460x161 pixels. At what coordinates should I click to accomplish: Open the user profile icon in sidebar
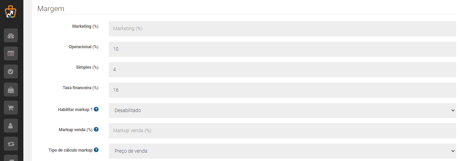11,126
